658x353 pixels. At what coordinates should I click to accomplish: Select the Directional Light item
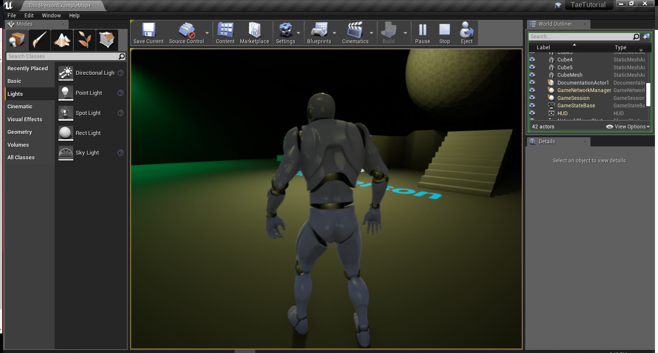click(91, 73)
